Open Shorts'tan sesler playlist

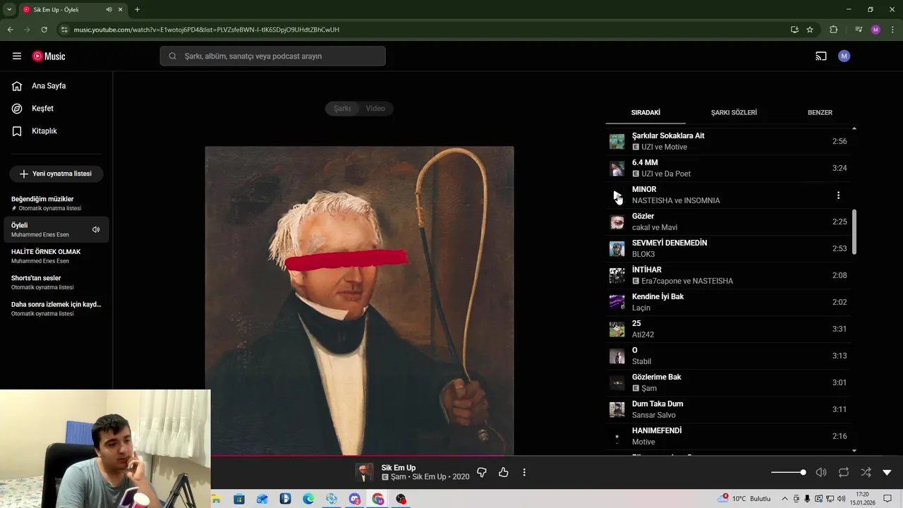(x=56, y=282)
